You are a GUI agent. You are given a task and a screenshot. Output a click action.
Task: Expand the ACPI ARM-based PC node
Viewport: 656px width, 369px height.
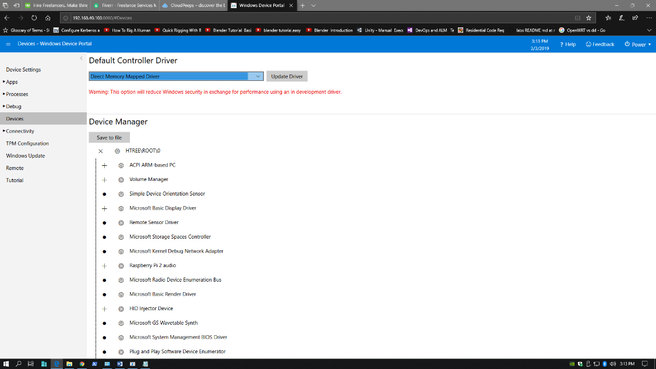(105, 165)
